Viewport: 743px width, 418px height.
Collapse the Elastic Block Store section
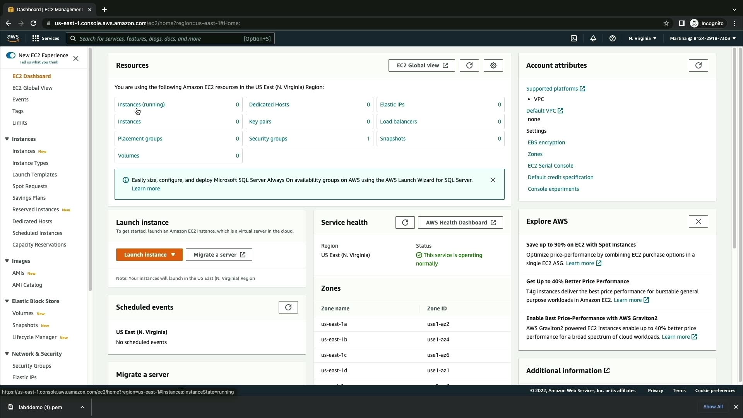point(7,301)
